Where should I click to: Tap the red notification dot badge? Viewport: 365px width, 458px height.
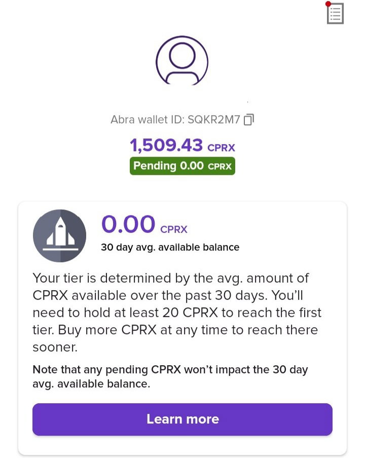pyautogui.click(x=328, y=4)
